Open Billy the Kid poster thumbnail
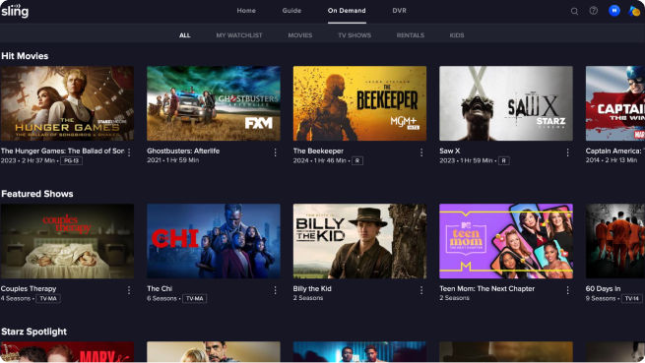This screenshot has width=645, height=363. tap(359, 241)
